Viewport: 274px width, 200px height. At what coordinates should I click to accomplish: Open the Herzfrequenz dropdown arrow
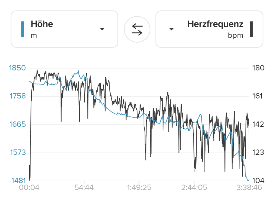[171, 29]
